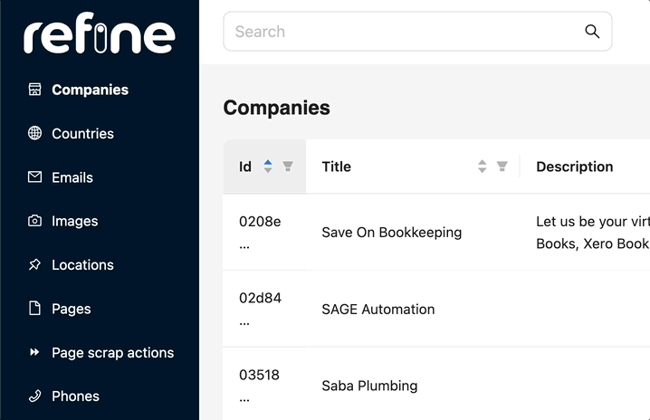Toggle sort order on Id column
This screenshot has width=650, height=420.
click(x=268, y=167)
